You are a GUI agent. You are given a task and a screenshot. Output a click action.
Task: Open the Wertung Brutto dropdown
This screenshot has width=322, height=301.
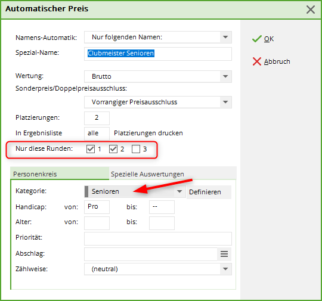[225, 76]
